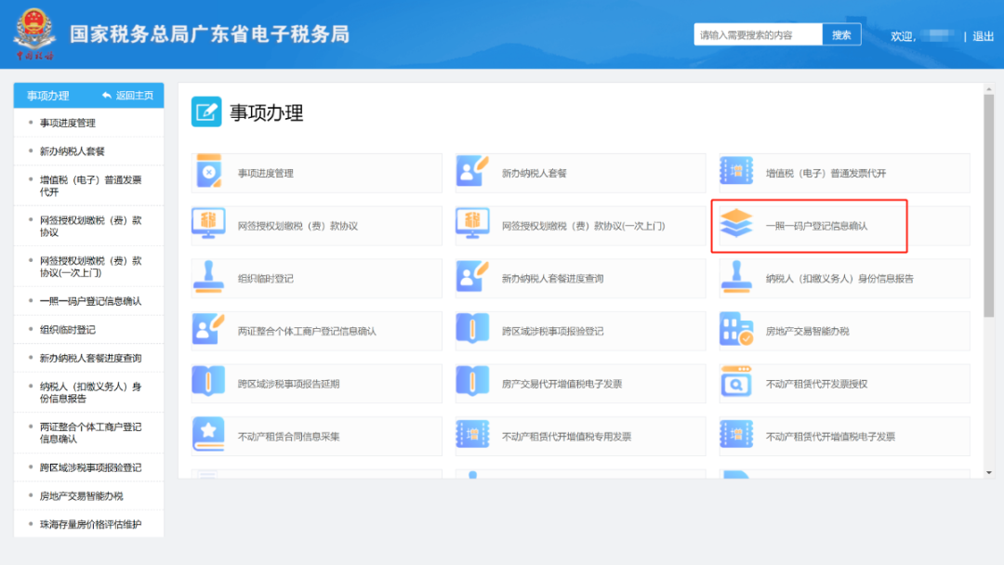Open 新办纳税人套餐 in the left sidebar

click(x=72, y=151)
